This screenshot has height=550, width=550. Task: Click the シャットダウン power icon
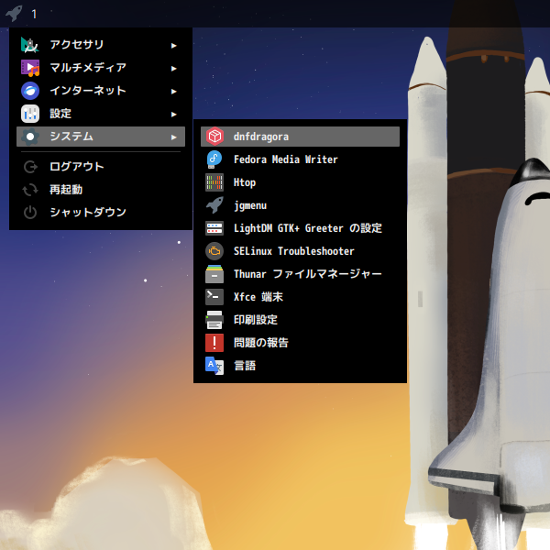[x=30, y=213]
